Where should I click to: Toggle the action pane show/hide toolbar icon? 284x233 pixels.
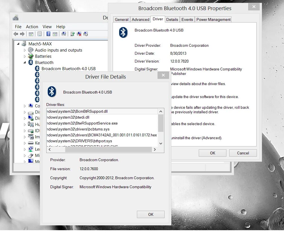55,34
